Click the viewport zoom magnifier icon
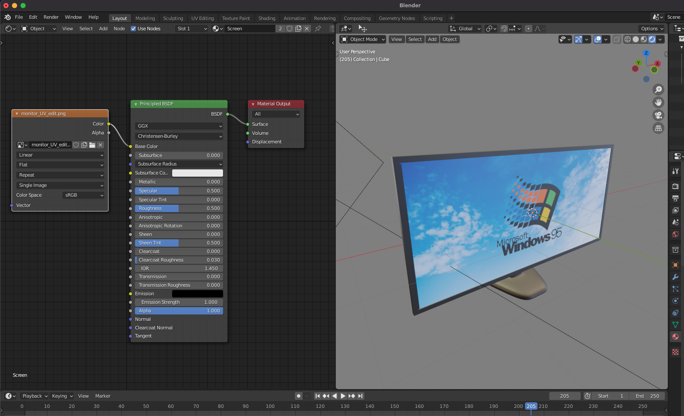The width and height of the screenshot is (684, 416). (x=658, y=89)
